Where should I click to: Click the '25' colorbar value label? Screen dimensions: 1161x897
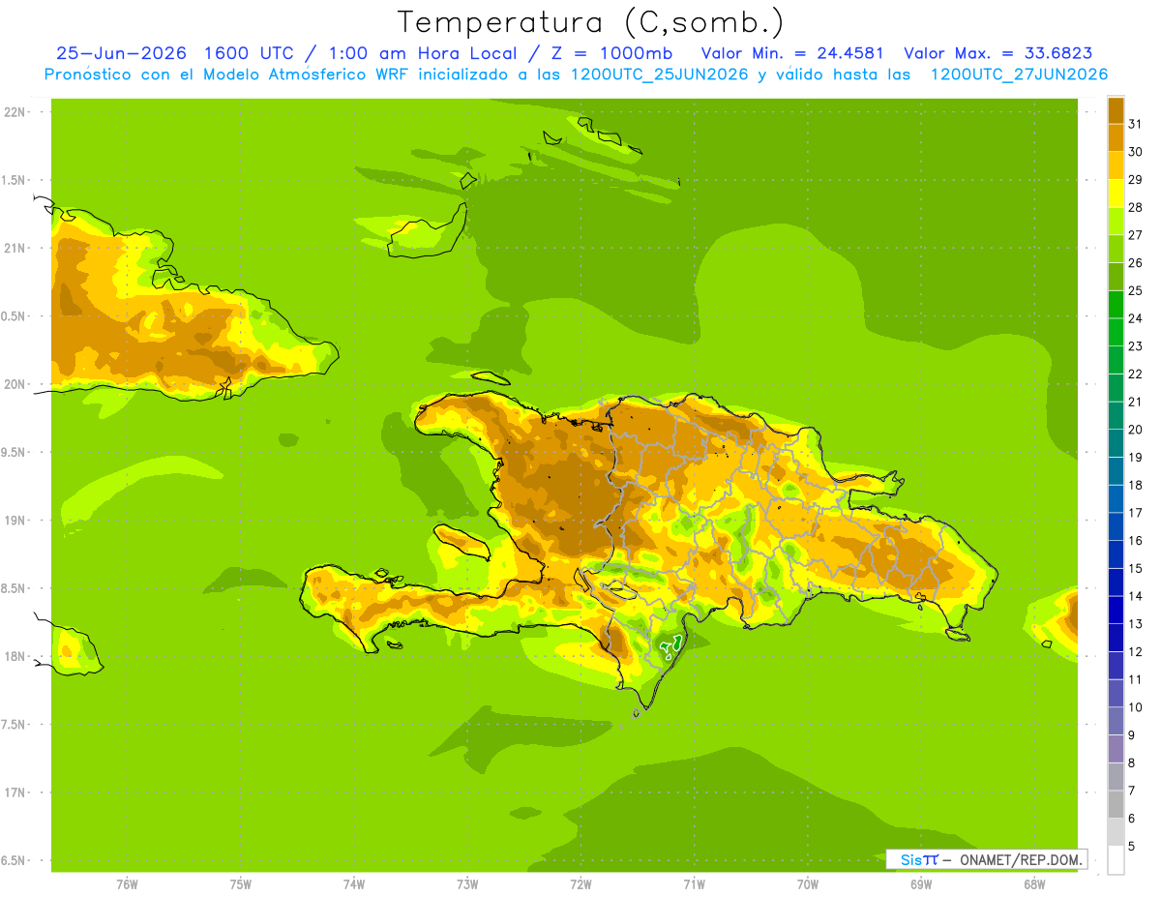pos(1135,290)
